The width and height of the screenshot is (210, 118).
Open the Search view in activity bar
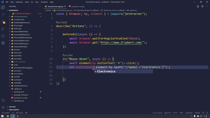(3, 14)
